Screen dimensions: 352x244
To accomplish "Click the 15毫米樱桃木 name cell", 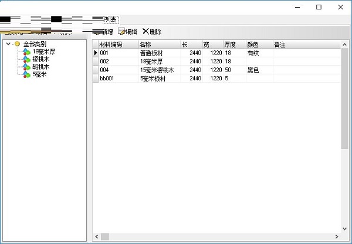I will (157, 70).
